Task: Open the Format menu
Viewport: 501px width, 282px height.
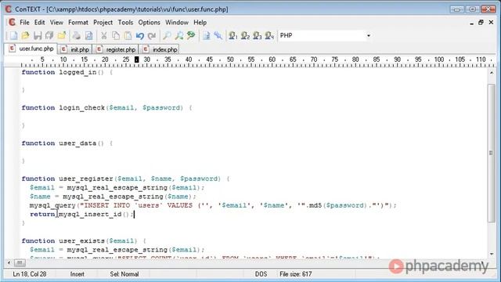Action: click(78, 23)
